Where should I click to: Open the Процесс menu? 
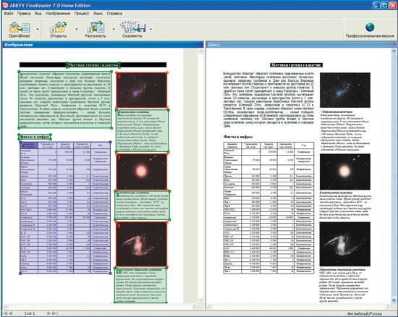(x=82, y=14)
